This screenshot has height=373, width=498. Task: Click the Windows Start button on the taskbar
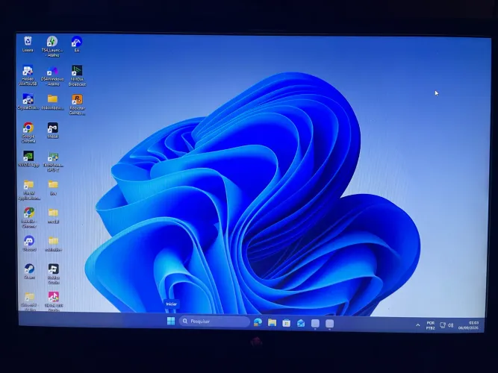click(171, 322)
